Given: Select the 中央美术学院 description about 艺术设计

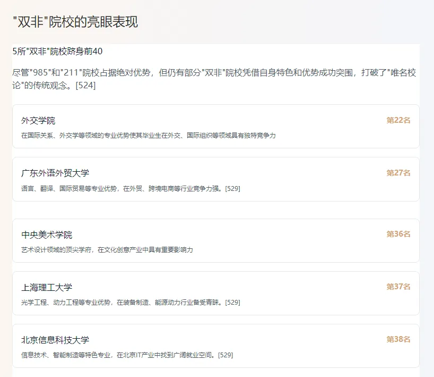Looking at the screenshot, I should 107,250.
